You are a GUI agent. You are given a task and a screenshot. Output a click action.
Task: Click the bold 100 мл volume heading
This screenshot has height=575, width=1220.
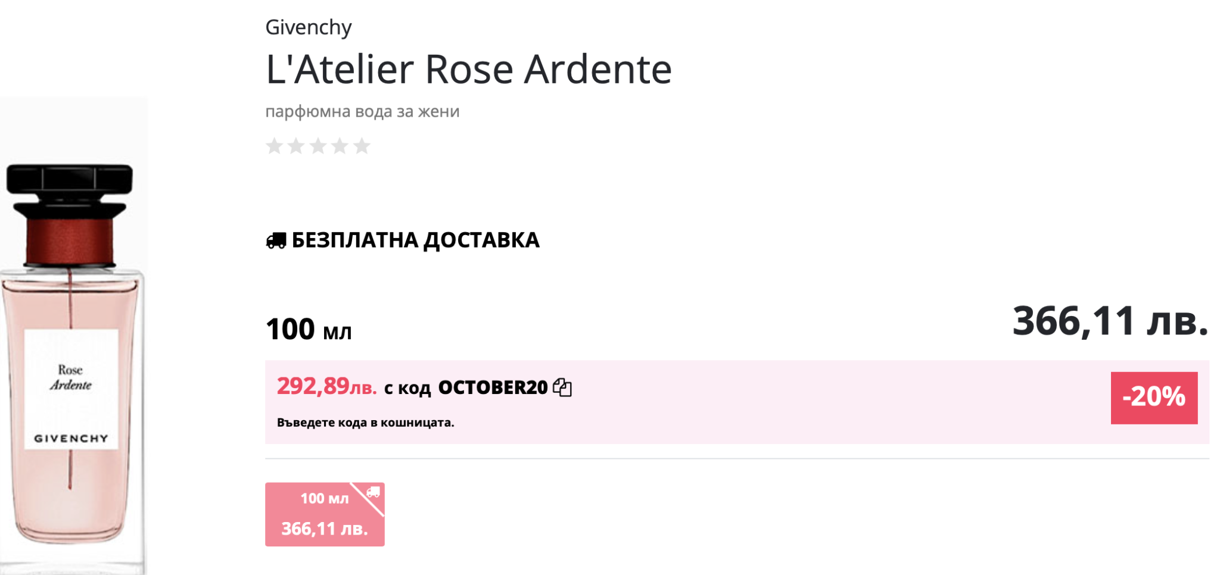pyautogui.click(x=309, y=329)
